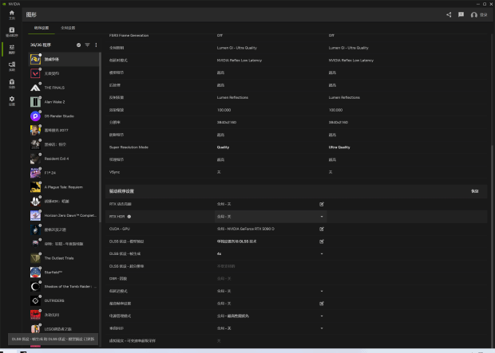This screenshot has height=353, width=495.
Task: Select the THE FINALS game icon
Action: point(35,88)
